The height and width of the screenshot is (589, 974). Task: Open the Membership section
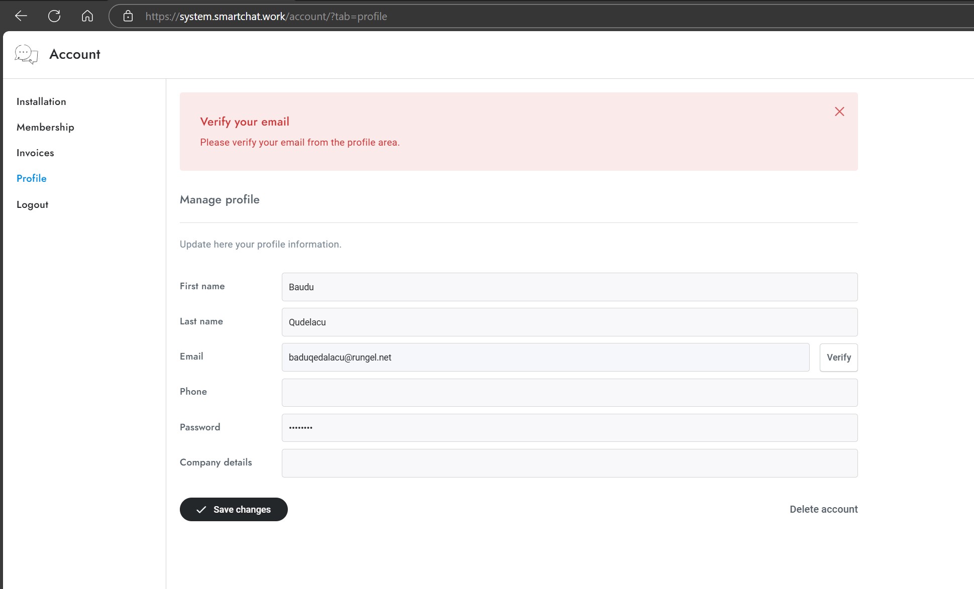pos(45,127)
